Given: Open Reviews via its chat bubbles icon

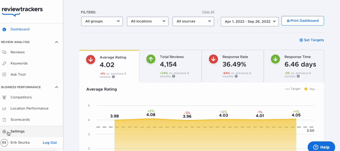Looking at the screenshot, I should (x=4, y=52).
